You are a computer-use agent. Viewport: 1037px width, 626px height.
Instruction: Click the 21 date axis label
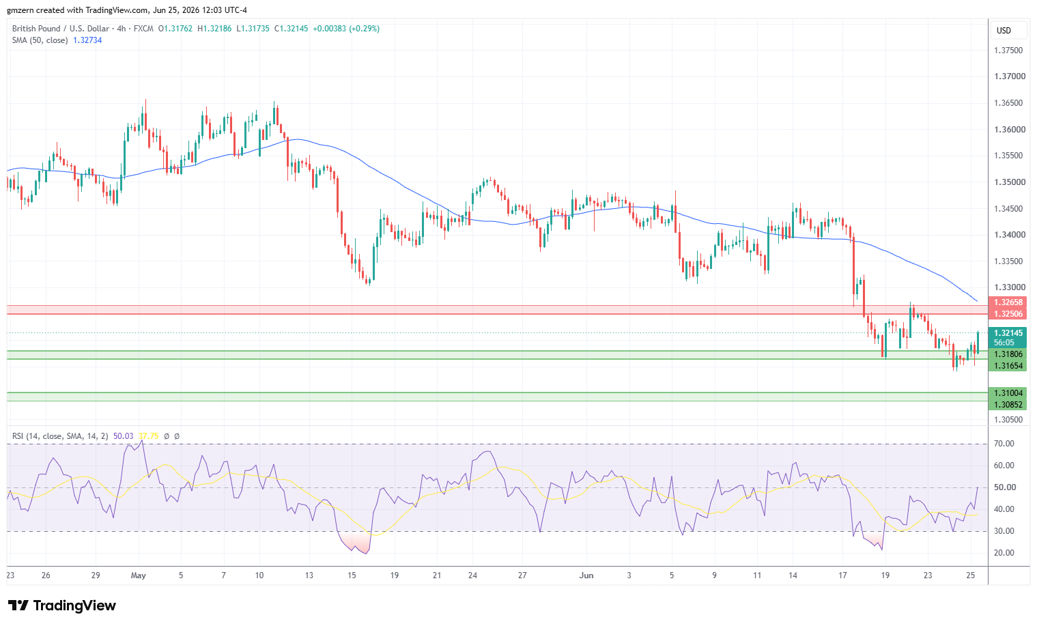click(437, 575)
